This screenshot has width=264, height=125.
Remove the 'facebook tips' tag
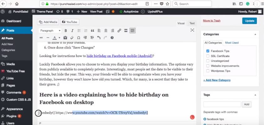point(205,119)
